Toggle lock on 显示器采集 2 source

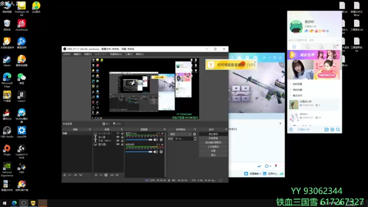point(122,133)
